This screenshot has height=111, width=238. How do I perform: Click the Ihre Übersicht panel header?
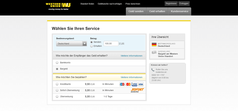pos(167,37)
